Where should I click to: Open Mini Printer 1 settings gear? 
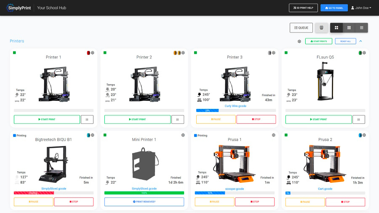(x=183, y=135)
